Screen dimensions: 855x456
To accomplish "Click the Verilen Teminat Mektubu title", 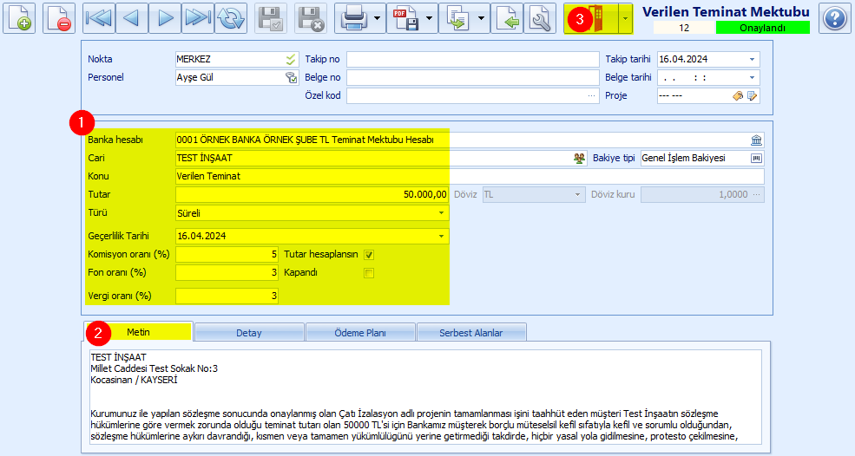I will [726, 11].
